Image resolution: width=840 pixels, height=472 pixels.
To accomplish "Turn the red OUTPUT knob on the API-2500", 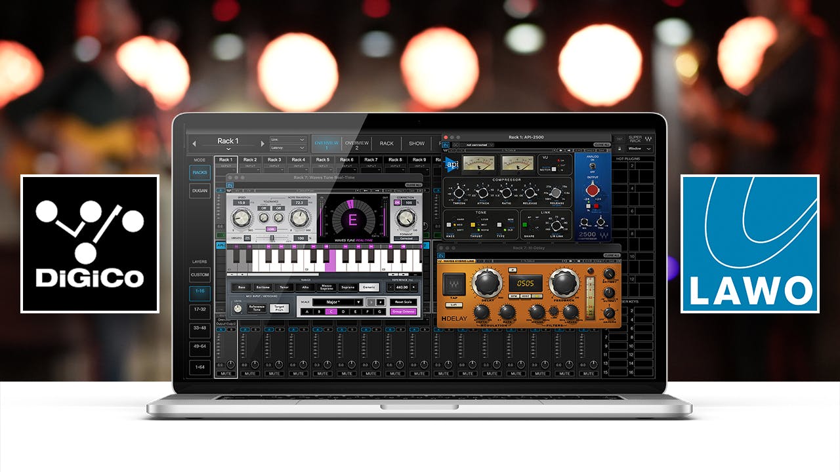I will click(592, 191).
